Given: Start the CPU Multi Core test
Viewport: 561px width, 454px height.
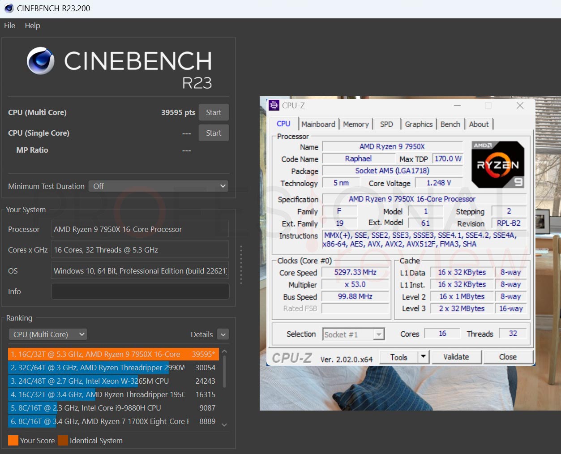Looking at the screenshot, I should (x=214, y=112).
